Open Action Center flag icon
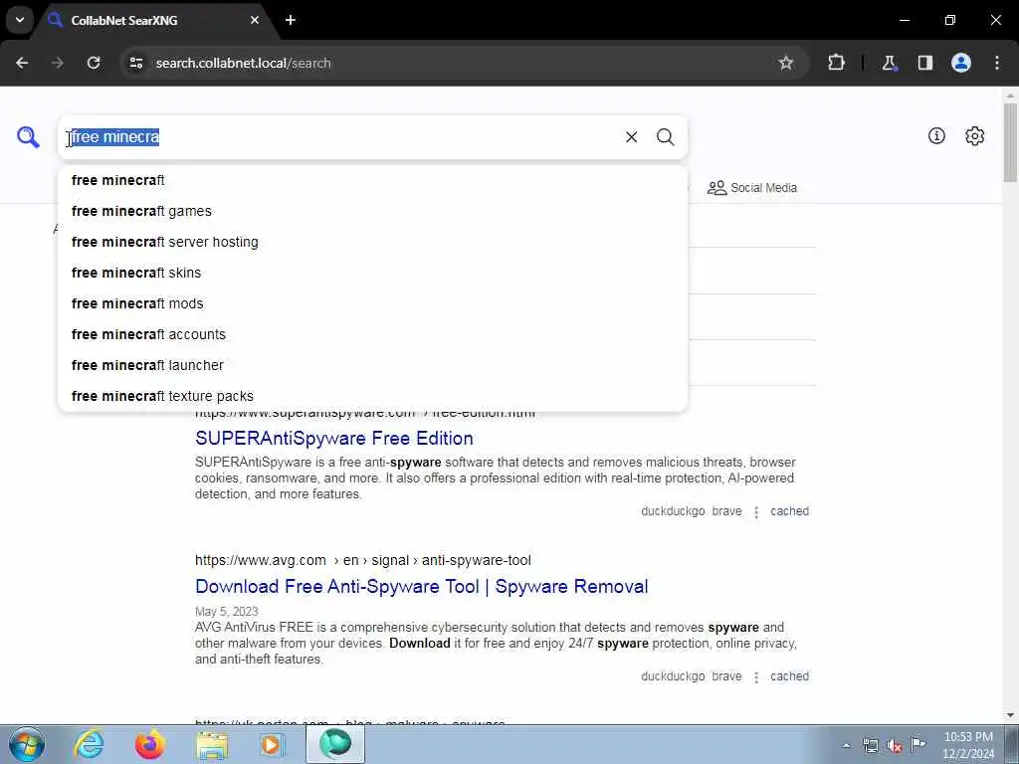The width and height of the screenshot is (1019, 764). click(x=917, y=745)
